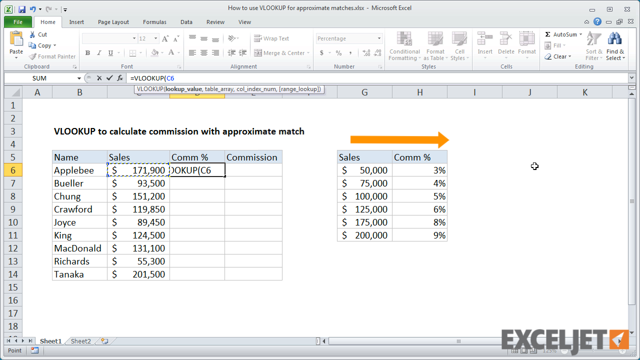Click the Insert Function fx icon
This screenshot has width=640, height=360.
coord(120,78)
